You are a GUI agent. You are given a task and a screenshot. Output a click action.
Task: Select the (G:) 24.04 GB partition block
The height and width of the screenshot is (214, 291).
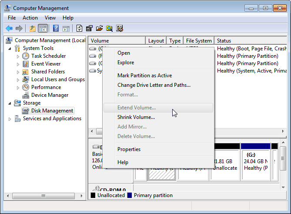pos(256,162)
